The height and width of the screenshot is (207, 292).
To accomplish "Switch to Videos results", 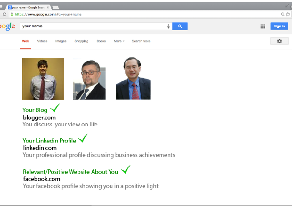I will tap(42, 41).
